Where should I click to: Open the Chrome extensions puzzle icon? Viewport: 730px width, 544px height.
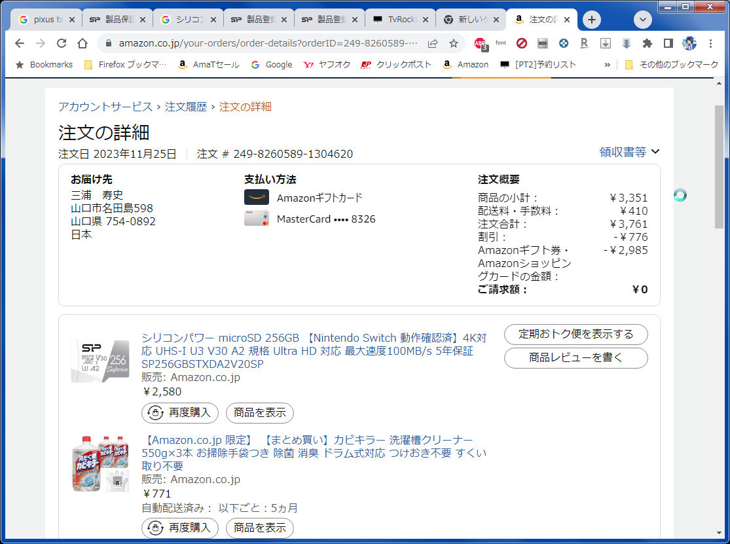click(x=647, y=44)
